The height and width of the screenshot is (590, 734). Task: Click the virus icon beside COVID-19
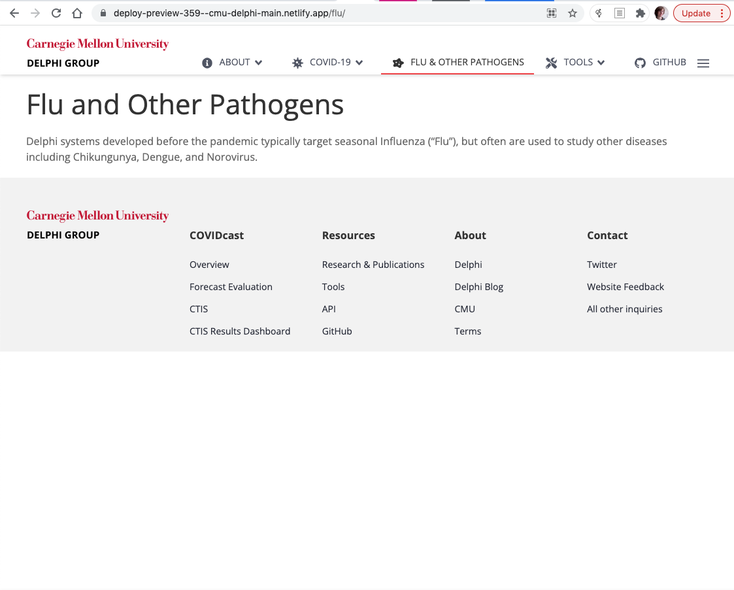click(x=297, y=63)
